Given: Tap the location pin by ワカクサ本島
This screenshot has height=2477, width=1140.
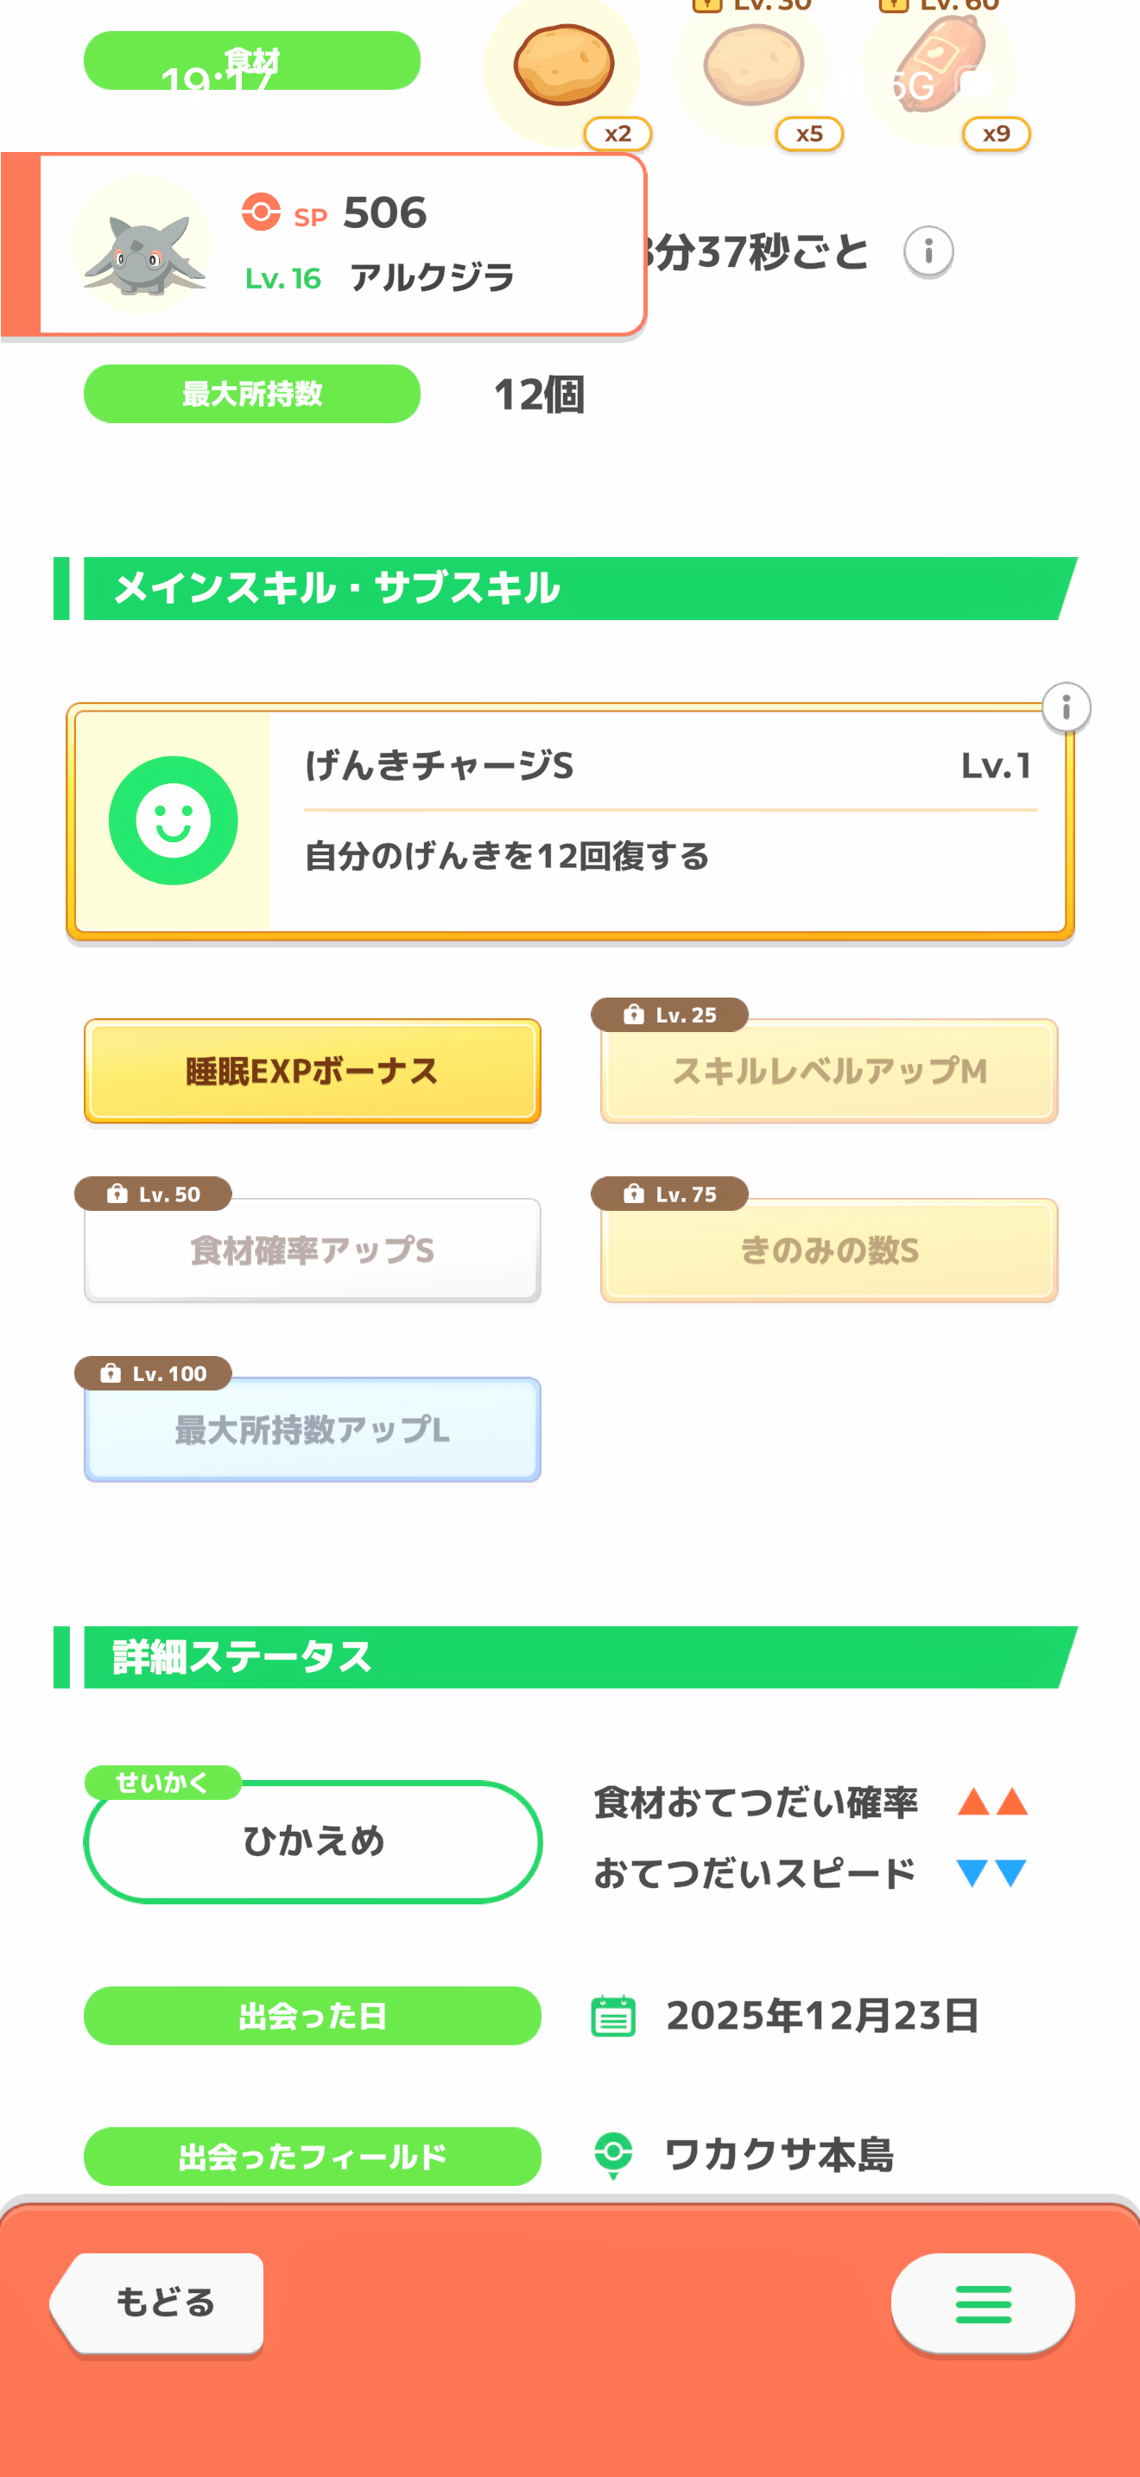Looking at the screenshot, I should click(x=613, y=2155).
